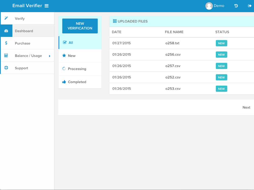
Task: Click the Dashboard gauge icon
Action: [6, 31]
